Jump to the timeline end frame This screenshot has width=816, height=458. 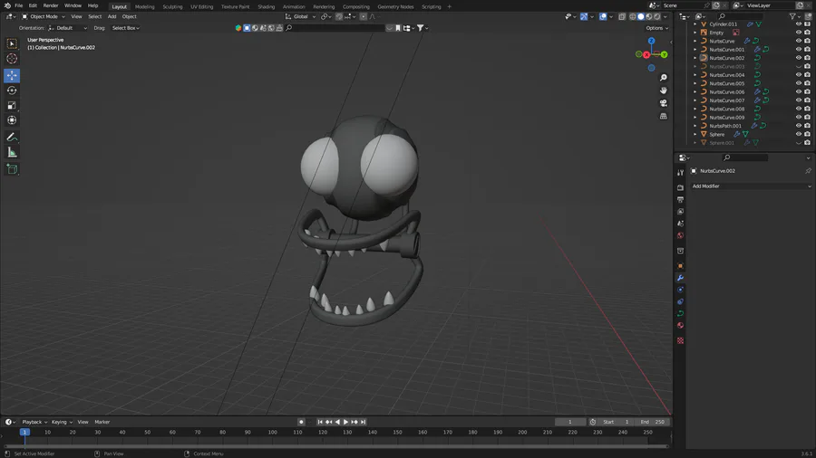point(364,422)
